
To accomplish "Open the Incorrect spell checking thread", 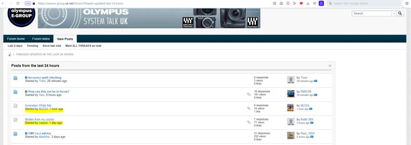I will tap(45, 77).
